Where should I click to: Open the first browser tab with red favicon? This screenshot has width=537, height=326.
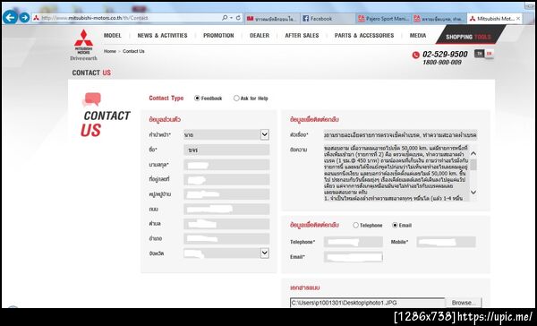pyautogui.click(x=272, y=19)
